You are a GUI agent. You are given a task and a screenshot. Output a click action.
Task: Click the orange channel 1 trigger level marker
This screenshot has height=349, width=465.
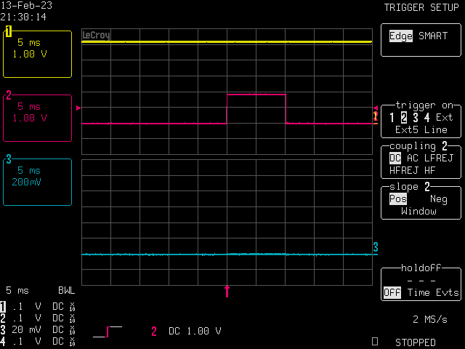[x=375, y=116]
